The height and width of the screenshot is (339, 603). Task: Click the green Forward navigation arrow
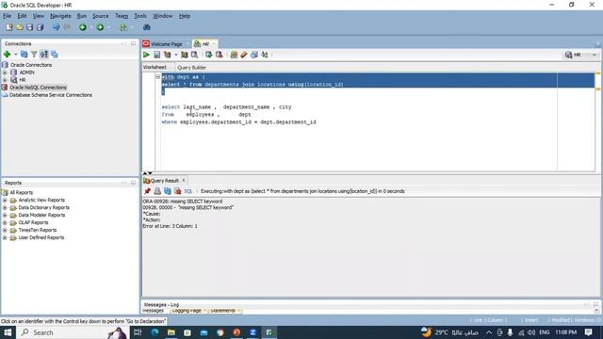click(100, 27)
